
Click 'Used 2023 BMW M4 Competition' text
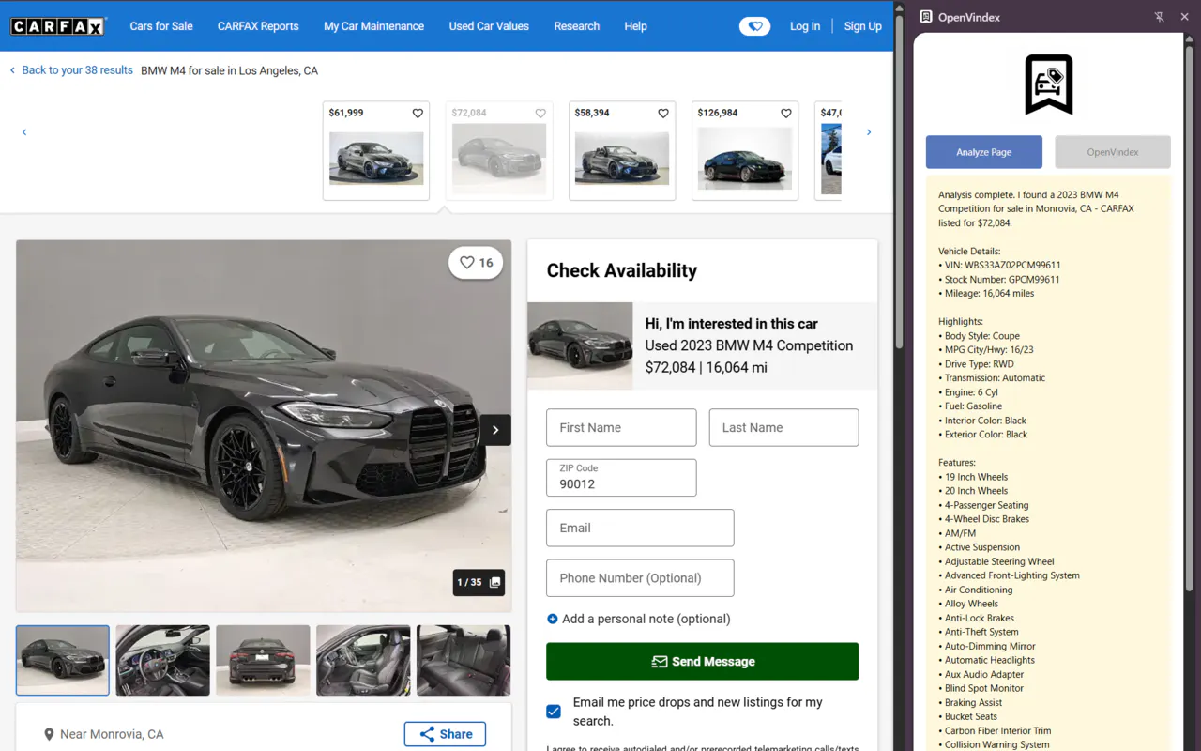click(x=749, y=345)
